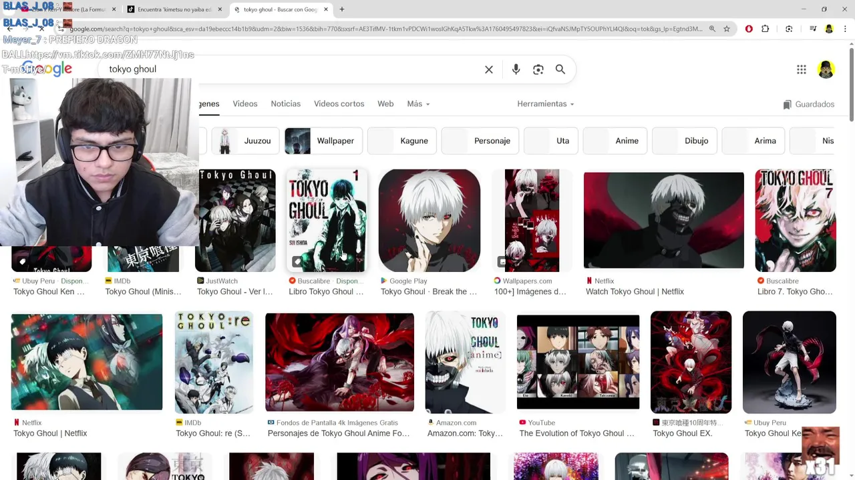Screen dimensions: 855x480
Task: Open the Amazon Tokyo Ghoul anime book image
Action: click(x=465, y=362)
